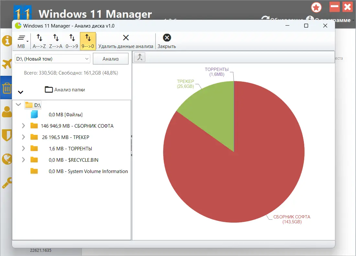The image size is (356, 256).
Task: Select System Volume Information row
Action: (x=88, y=171)
